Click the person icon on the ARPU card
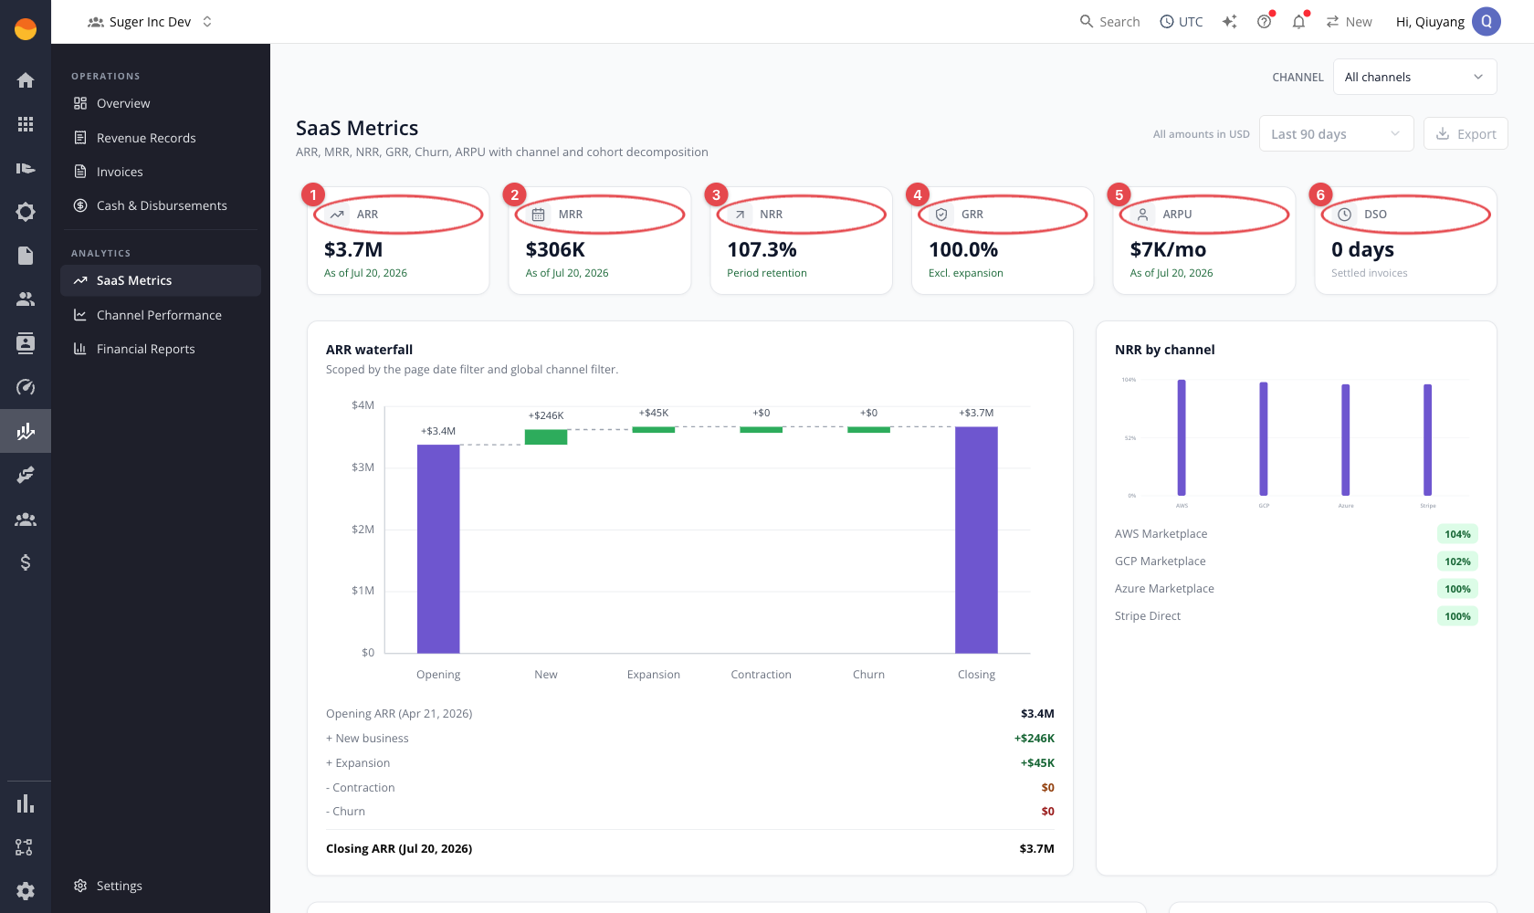Image resolution: width=1534 pixels, height=913 pixels. (1142, 215)
